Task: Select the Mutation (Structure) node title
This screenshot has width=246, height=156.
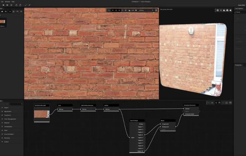Action: tap(191, 105)
